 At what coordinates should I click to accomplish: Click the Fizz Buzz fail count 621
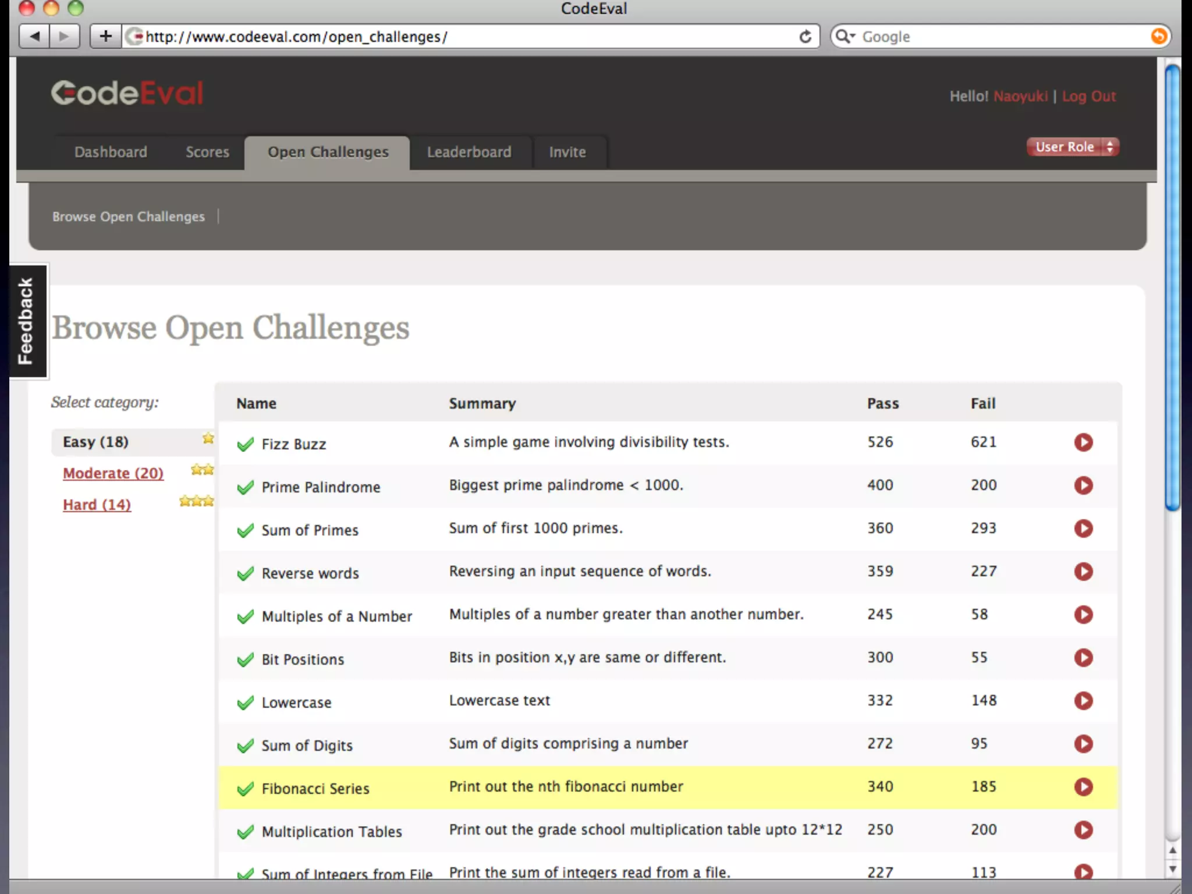(x=984, y=442)
